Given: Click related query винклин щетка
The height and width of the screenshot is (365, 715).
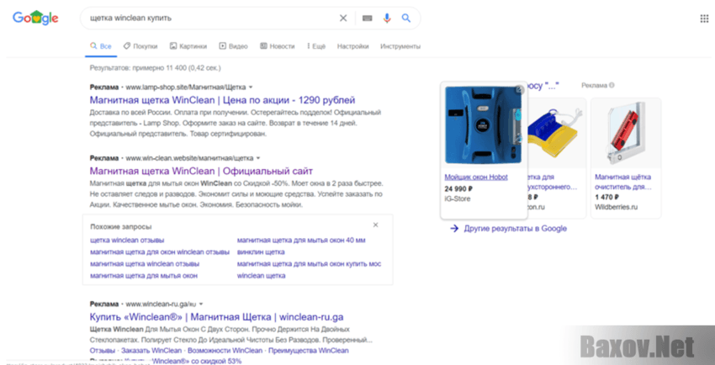Looking at the screenshot, I should (261, 252).
